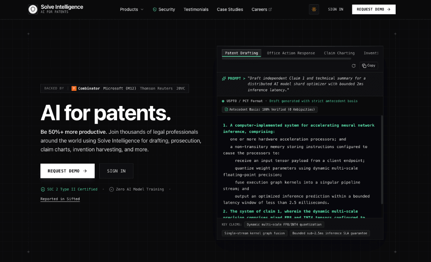This screenshot has height=262, width=431.
Task: Click the partially visible Invention tab
Action: 371,53
